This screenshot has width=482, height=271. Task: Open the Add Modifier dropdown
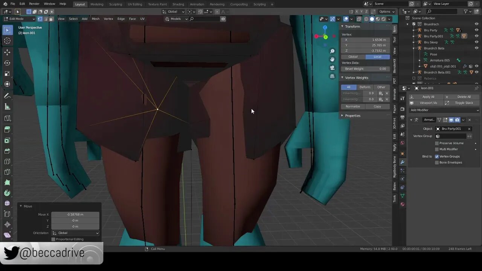pos(444,110)
